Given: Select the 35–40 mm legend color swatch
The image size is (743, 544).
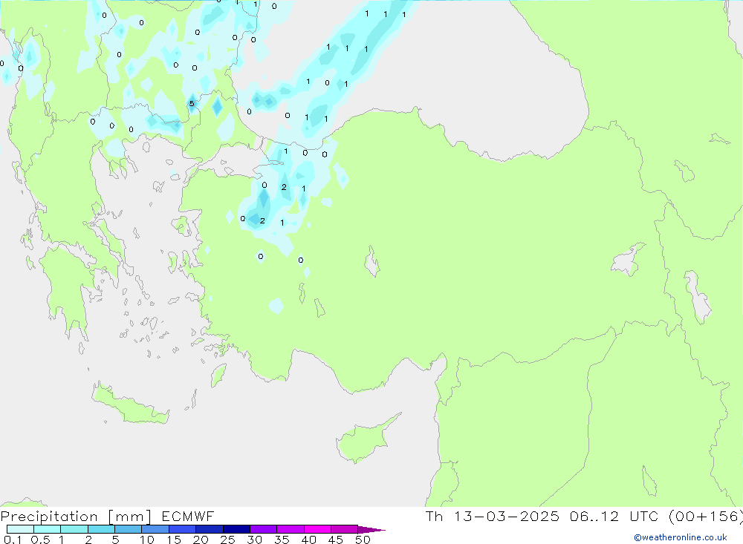Looking at the screenshot, I should coord(291,529).
